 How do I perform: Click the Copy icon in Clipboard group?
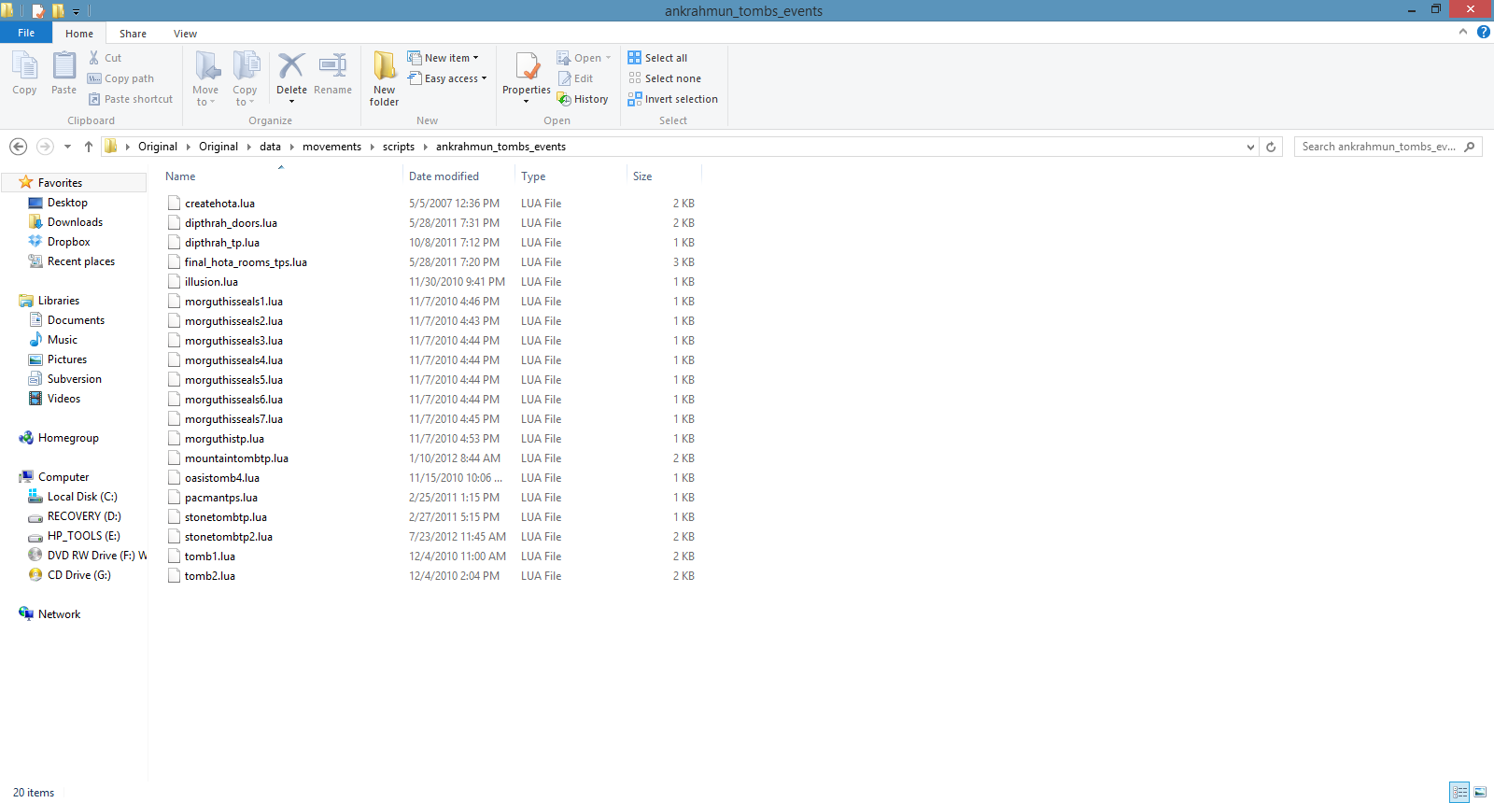tap(24, 66)
